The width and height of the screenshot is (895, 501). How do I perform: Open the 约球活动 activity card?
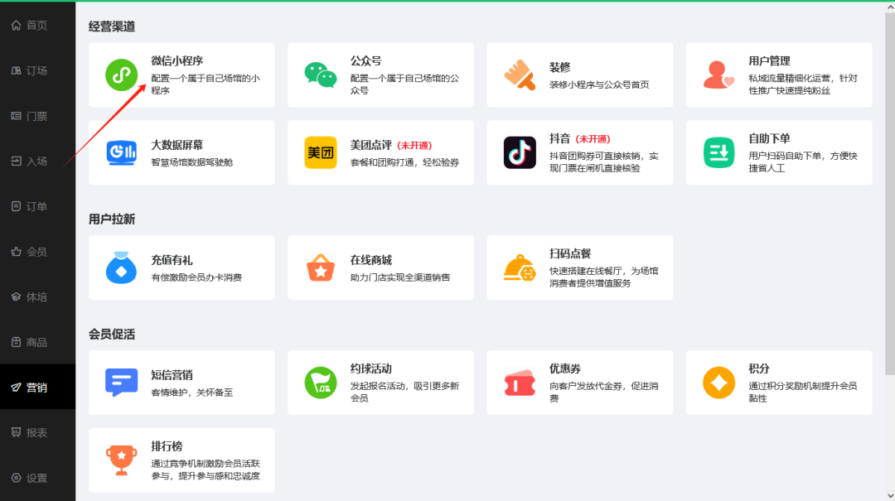(x=380, y=382)
